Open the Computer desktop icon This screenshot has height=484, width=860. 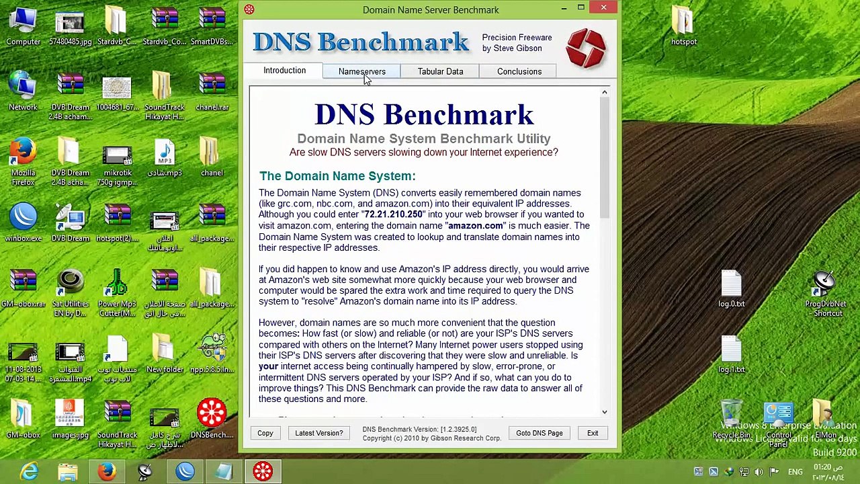[x=24, y=27]
